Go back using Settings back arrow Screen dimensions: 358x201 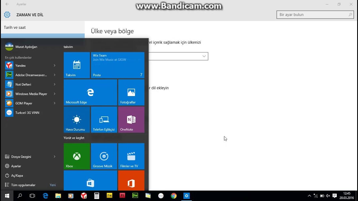click(x=7, y=4)
